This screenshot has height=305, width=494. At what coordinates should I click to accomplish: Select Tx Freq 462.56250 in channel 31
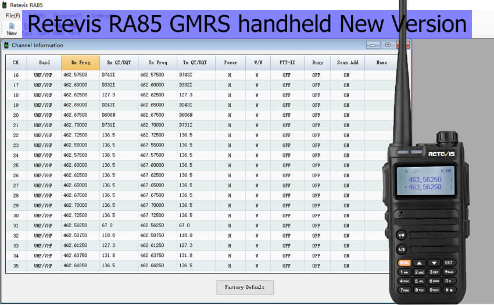[157, 225]
